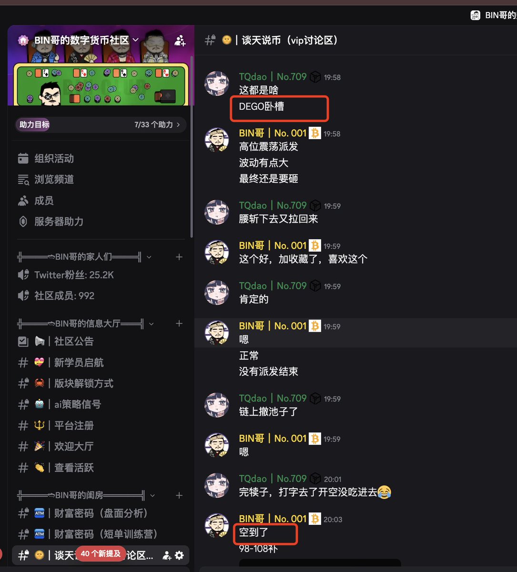The image size is (517, 572).
Task: Add channel to BIN哥的信息大厅 category
Action: (179, 324)
